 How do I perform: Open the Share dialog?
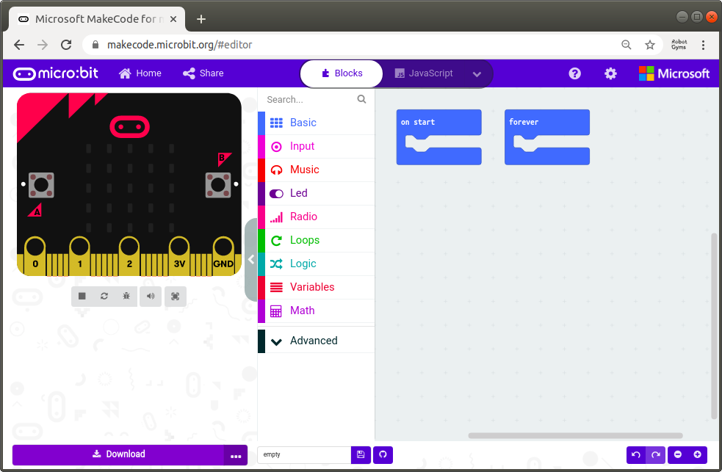203,73
